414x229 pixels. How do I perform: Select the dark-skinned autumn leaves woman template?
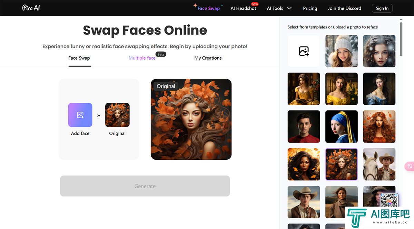pos(304,164)
